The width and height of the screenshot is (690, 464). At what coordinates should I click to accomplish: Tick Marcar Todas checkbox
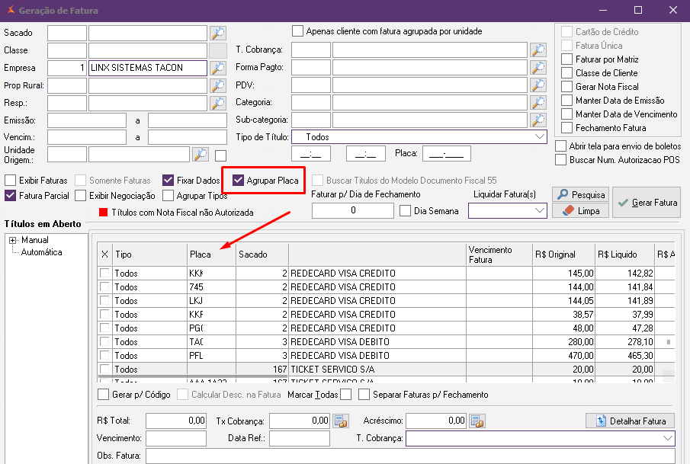pos(346,395)
